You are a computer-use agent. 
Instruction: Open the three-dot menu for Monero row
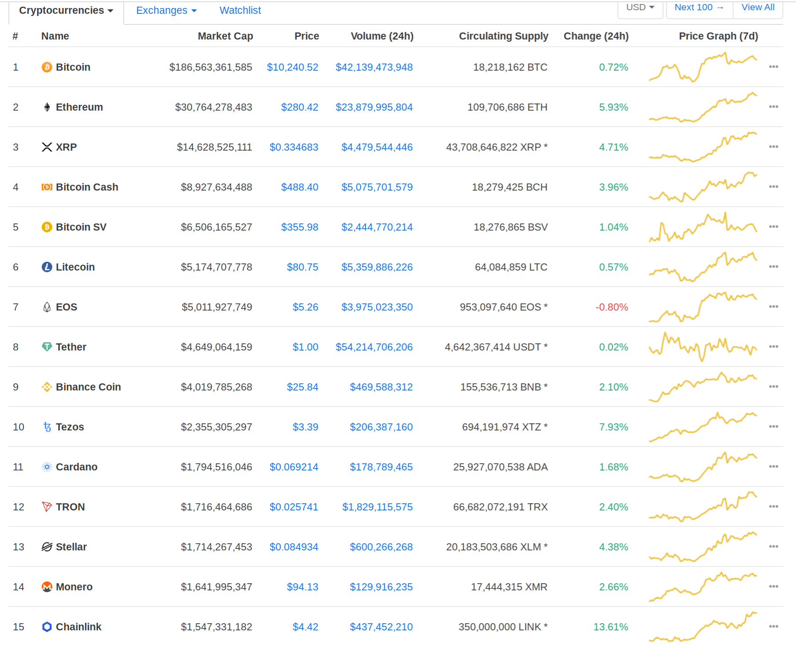coord(774,586)
